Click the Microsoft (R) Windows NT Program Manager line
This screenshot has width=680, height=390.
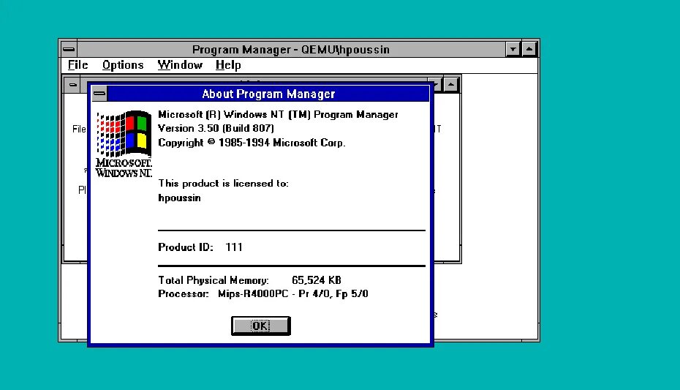click(x=278, y=115)
